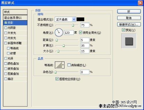Click the 不透明度 opacity slider handle
The image size is (144, 110).
click(73, 25)
